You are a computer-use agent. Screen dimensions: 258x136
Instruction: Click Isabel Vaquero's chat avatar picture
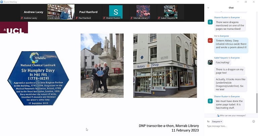coord(210,62)
